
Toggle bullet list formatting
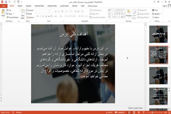click(x=66, y=11)
